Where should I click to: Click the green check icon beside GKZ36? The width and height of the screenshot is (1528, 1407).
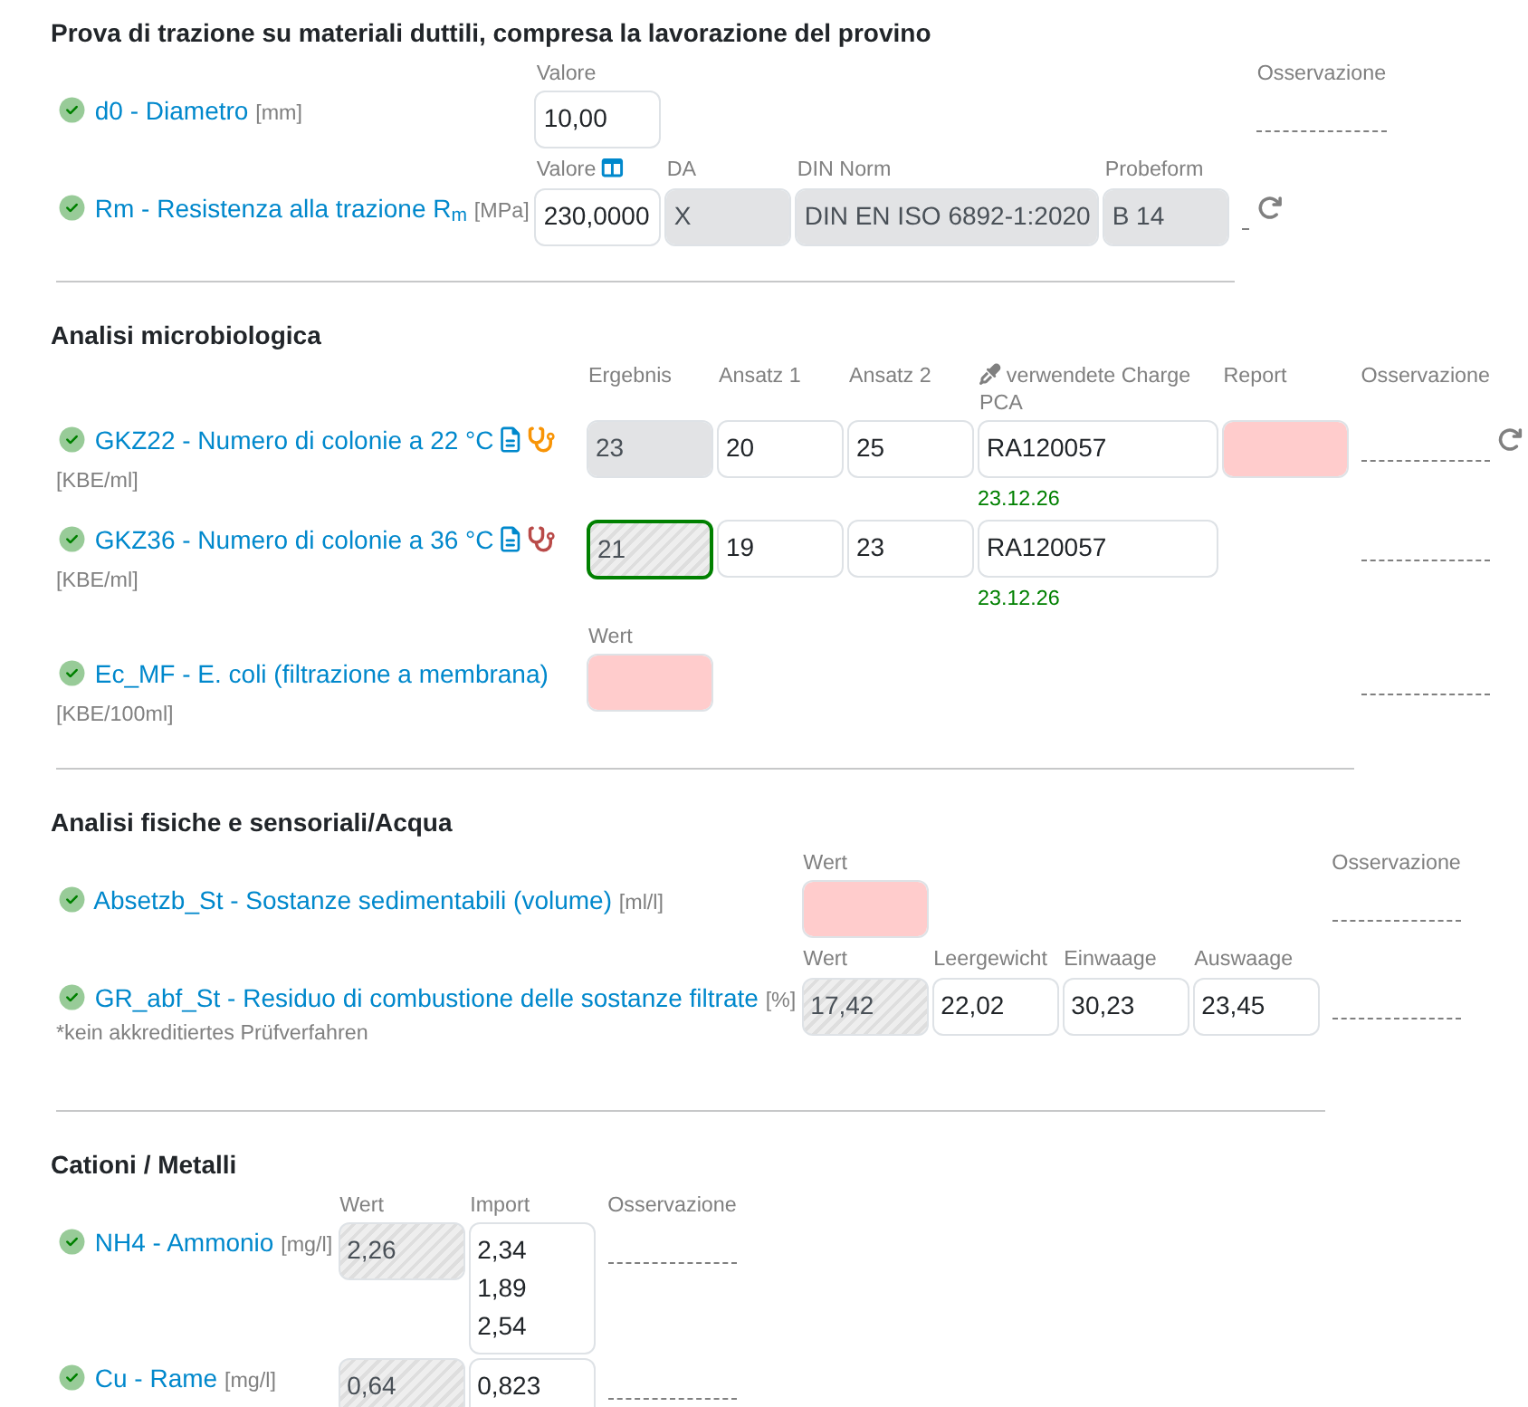click(x=72, y=540)
